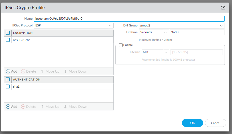Click Move Down under Encryption list

click(75, 71)
